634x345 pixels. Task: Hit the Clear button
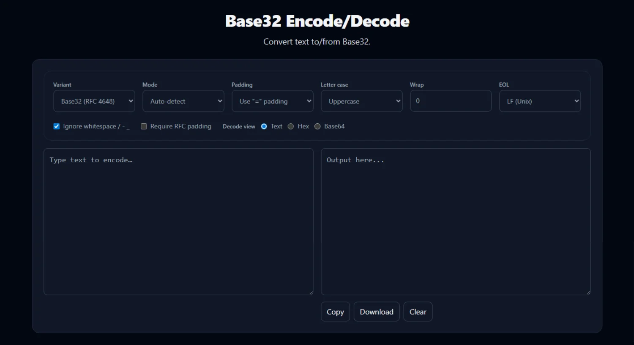(418, 312)
